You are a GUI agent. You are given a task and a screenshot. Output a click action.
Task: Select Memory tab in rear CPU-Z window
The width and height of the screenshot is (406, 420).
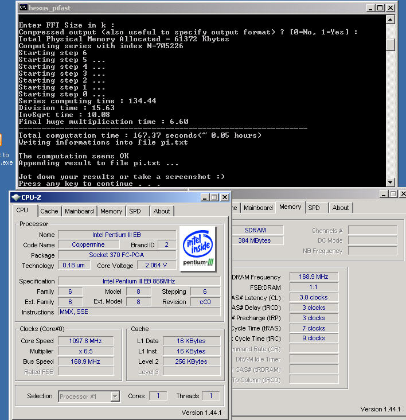click(x=290, y=207)
